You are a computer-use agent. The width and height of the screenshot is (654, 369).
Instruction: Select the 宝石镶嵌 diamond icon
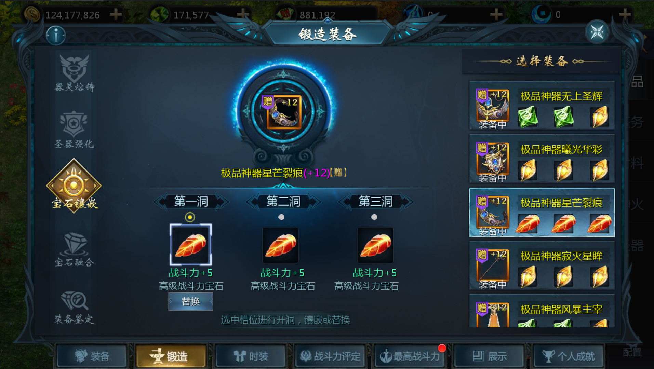pyautogui.click(x=74, y=186)
